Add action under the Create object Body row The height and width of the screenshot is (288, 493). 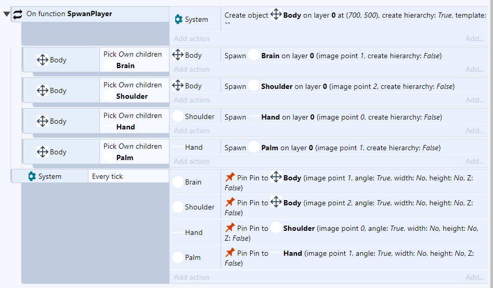point(191,38)
